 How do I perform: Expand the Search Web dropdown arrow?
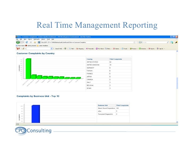tap(63, 48)
